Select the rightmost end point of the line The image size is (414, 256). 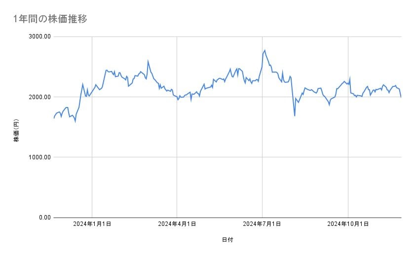tap(401, 97)
